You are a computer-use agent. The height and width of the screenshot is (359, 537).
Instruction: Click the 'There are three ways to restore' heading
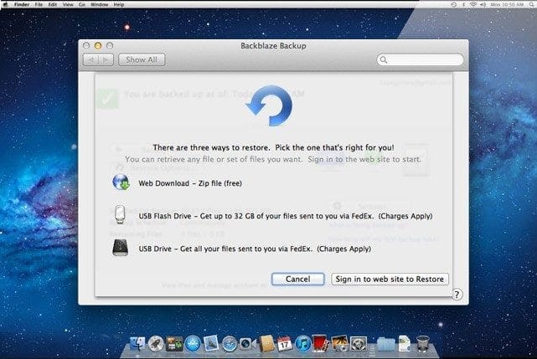(x=273, y=147)
